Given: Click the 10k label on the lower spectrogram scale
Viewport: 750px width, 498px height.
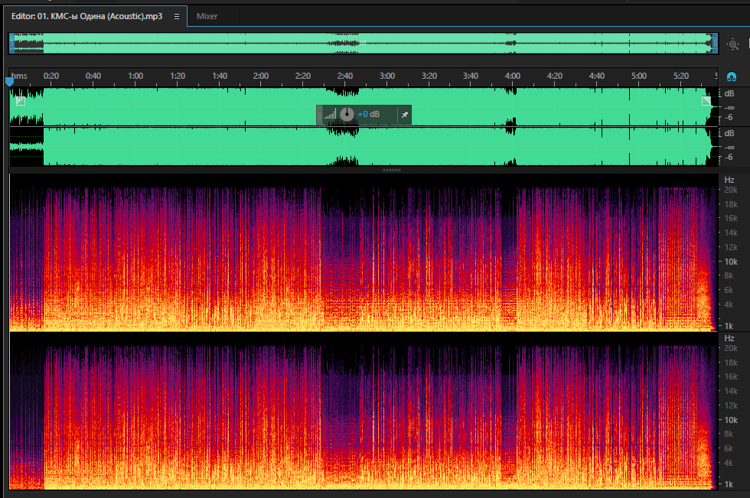Looking at the screenshot, I should pos(731,420).
